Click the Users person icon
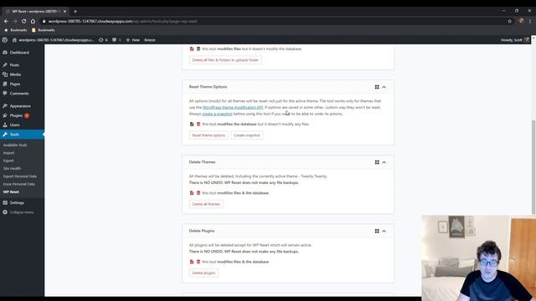The width and height of the screenshot is (536, 301). (x=5, y=125)
